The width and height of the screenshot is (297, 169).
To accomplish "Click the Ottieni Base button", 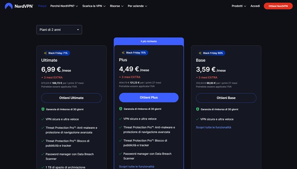I will click(226, 98).
